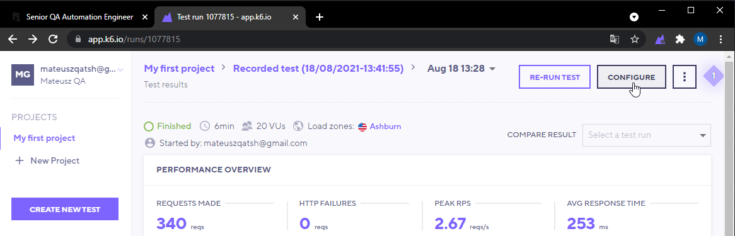Screen dimensions: 735x236
Task: Click the CREATE NEW TEST button
Action: click(x=65, y=209)
